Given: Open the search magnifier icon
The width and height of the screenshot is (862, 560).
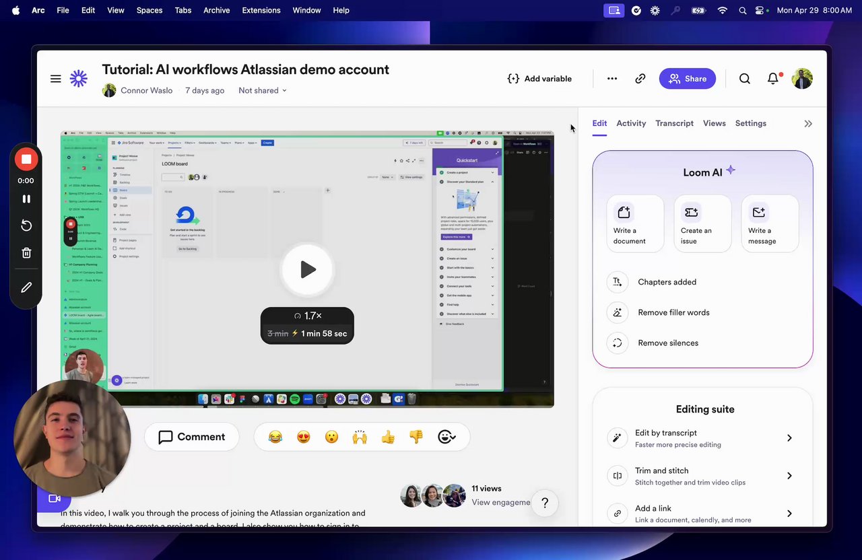Looking at the screenshot, I should 745,79.
